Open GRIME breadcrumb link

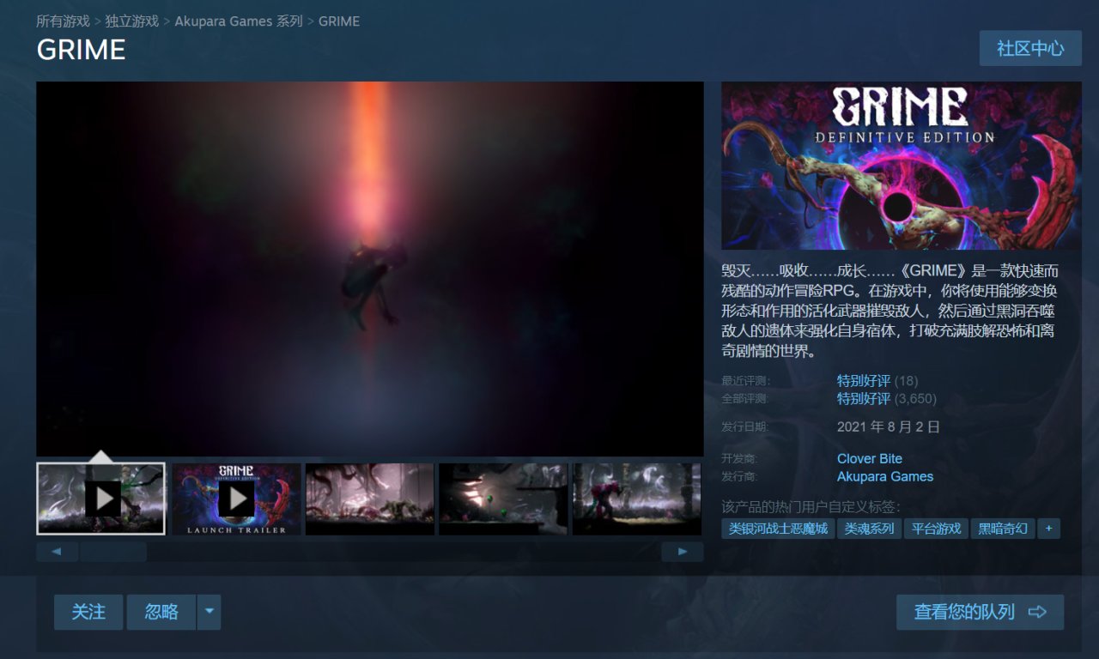[339, 21]
